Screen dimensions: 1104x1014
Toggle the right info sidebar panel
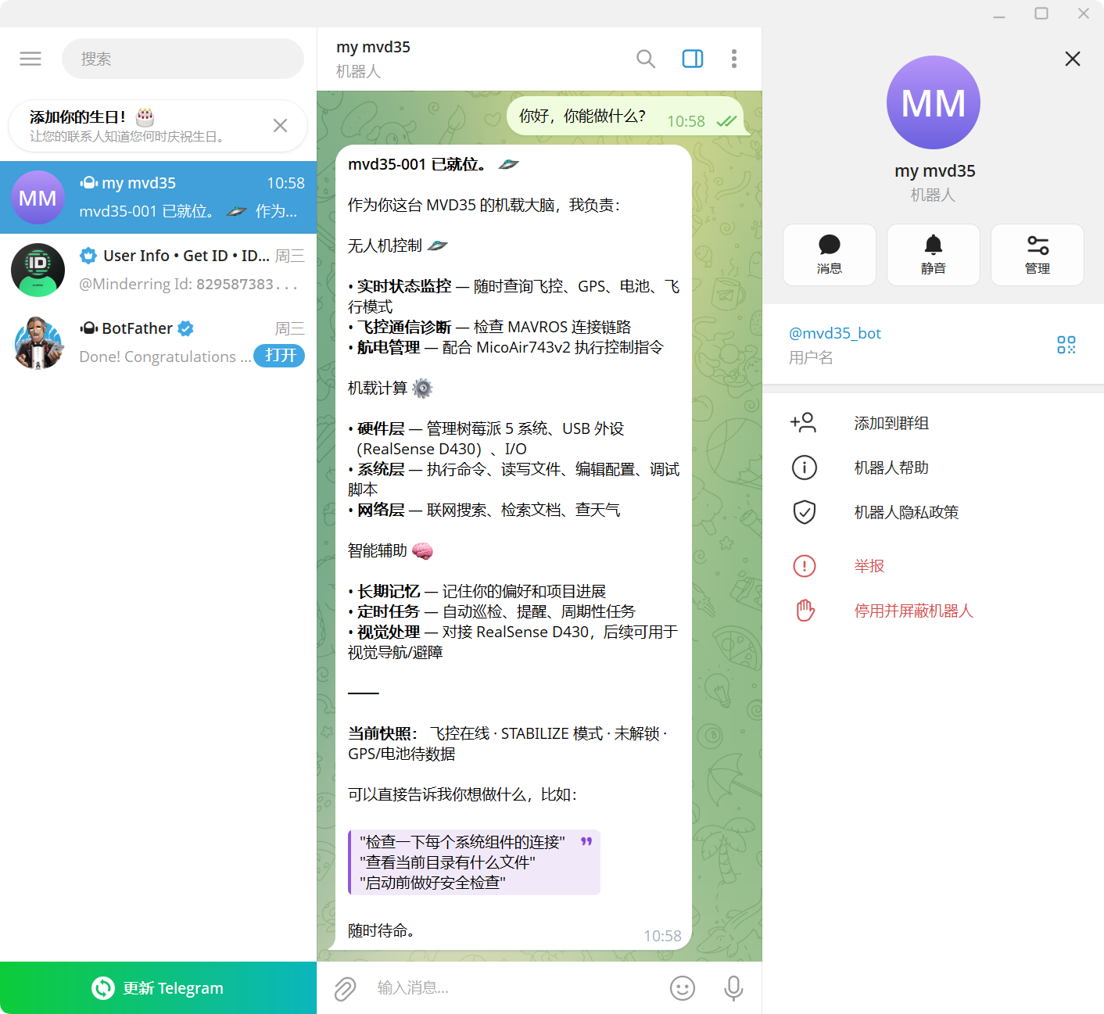tap(693, 59)
